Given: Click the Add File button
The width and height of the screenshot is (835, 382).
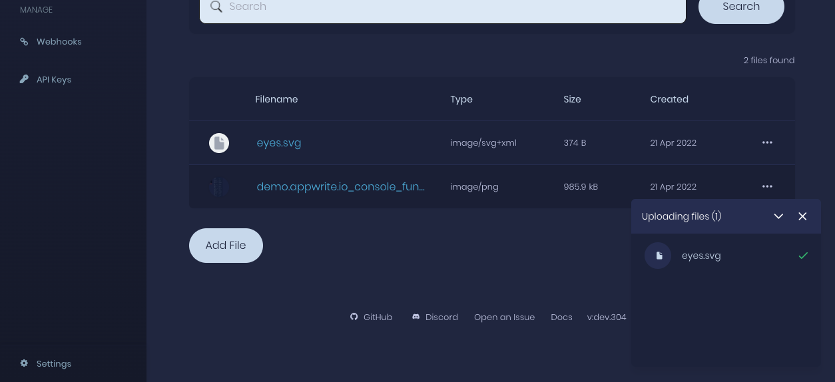Looking at the screenshot, I should [226, 246].
